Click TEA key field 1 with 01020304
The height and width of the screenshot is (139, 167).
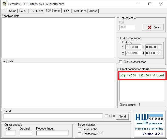pyautogui.click(x=133, y=47)
